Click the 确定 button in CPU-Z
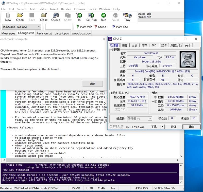This screenshot has width=203, height=192. click(x=192, y=127)
